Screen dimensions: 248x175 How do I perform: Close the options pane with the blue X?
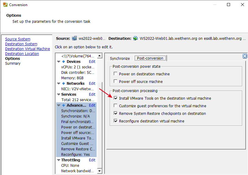point(245,56)
